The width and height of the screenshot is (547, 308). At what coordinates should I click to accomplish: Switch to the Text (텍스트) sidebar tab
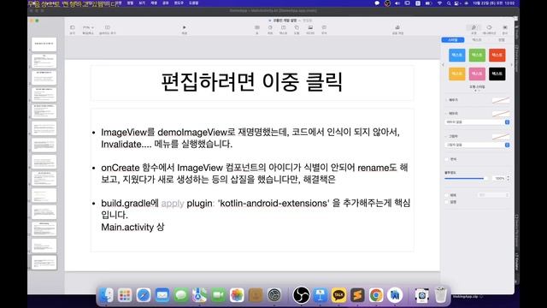coord(477,40)
